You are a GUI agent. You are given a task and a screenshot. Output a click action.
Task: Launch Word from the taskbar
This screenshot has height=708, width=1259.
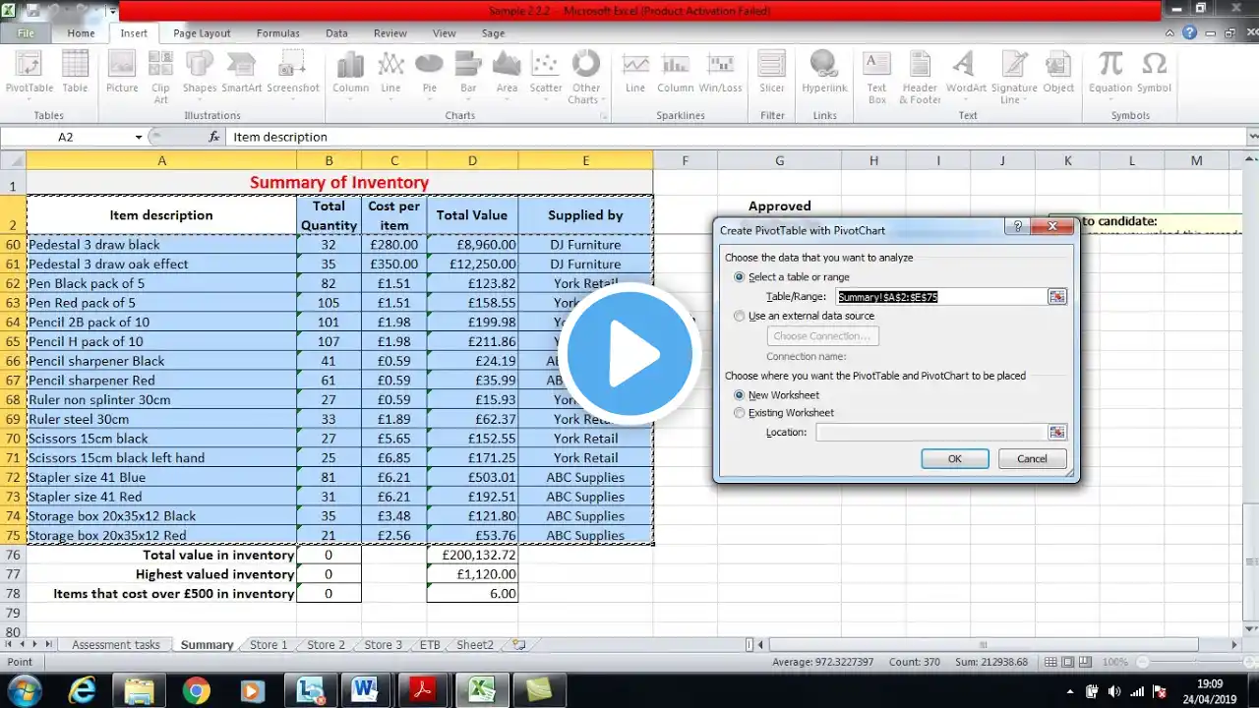click(363, 690)
